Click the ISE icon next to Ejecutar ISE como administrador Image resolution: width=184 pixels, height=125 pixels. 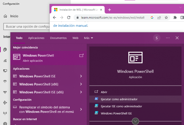click(96, 106)
